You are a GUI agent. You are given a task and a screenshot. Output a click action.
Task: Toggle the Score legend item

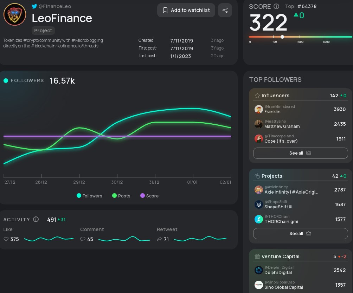pyautogui.click(x=149, y=196)
